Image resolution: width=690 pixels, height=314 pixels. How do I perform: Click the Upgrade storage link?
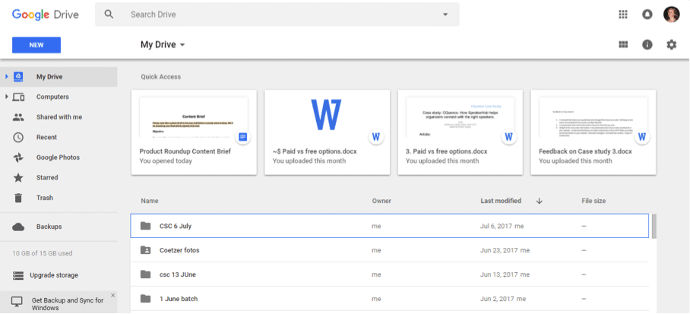click(54, 275)
